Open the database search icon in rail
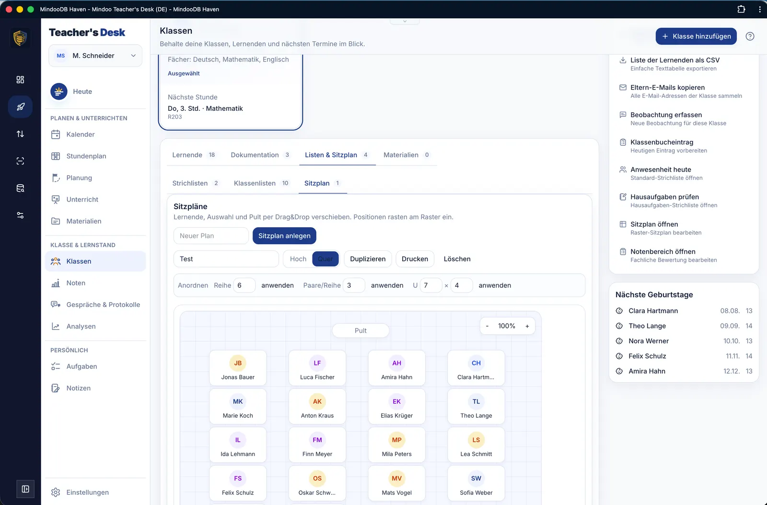Screen dimensions: 767x505 pyautogui.click(x=20, y=188)
